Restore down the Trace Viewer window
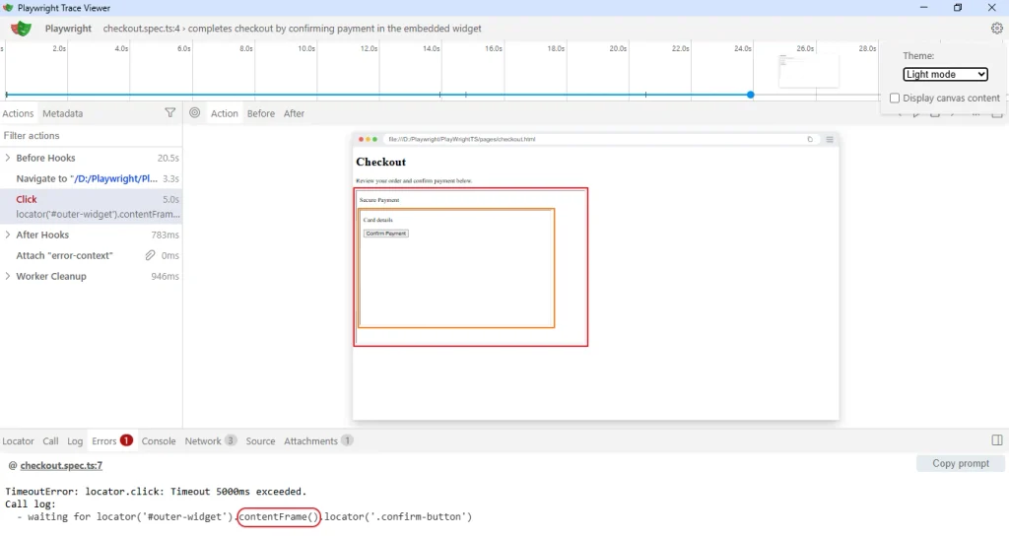The height and width of the screenshot is (537, 1009). pyautogui.click(x=958, y=8)
